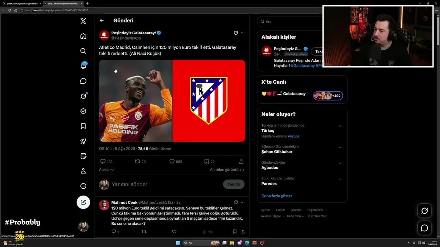Expand the Alakalı sort dropdown
The image size is (440, 247).
(106, 169)
